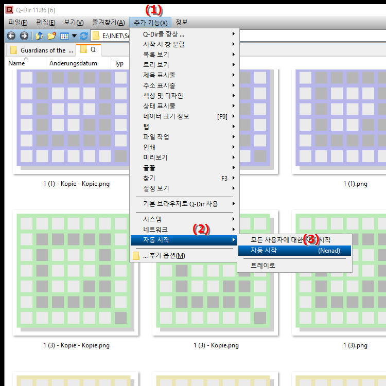
Task: Sort by the Typ column header
Action: 119,63
